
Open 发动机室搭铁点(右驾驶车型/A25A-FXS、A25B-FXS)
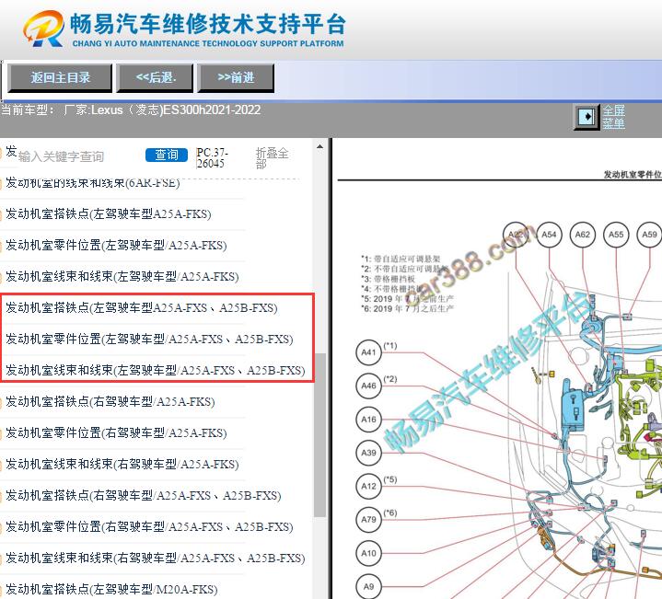coord(143,495)
